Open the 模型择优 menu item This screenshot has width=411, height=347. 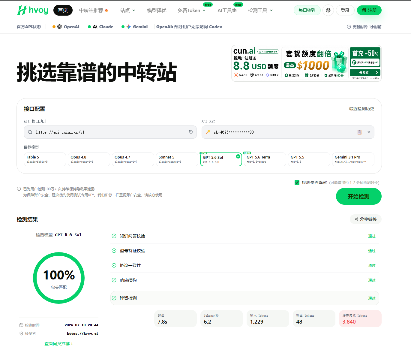click(157, 11)
